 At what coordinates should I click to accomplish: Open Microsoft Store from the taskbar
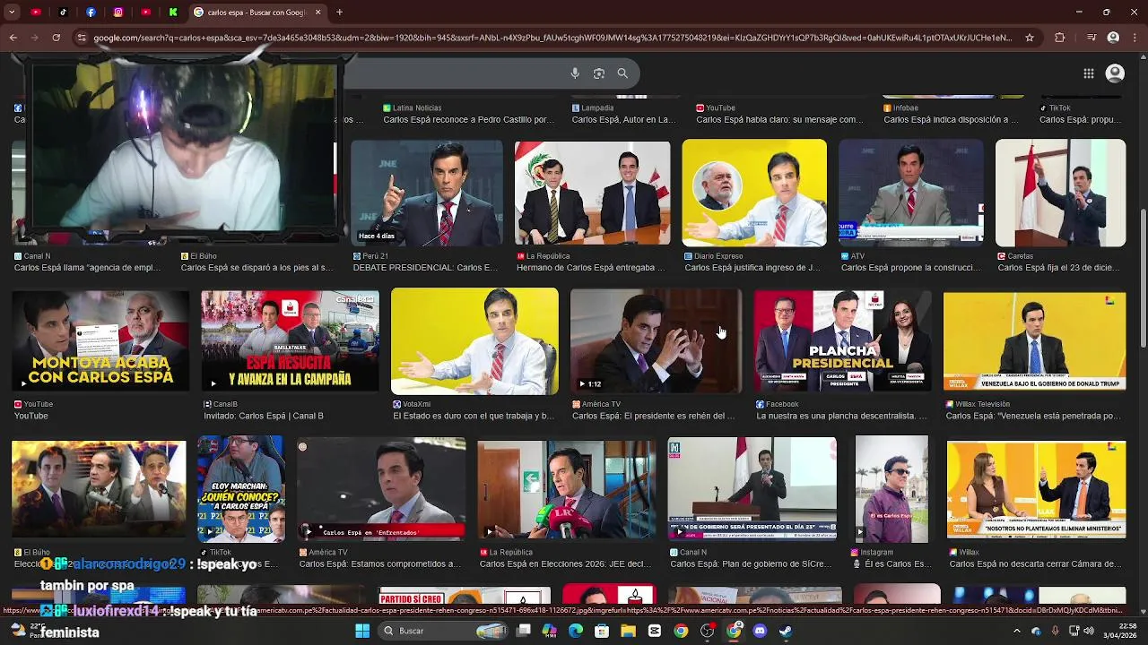click(602, 631)
